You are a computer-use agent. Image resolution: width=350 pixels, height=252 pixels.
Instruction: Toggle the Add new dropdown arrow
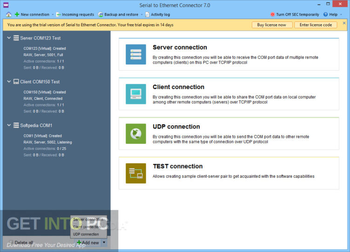click(x=104, y=242)
